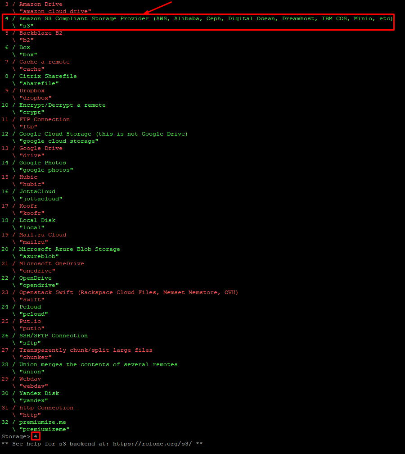Click the "Pcloud" option line

pos(30,307)
